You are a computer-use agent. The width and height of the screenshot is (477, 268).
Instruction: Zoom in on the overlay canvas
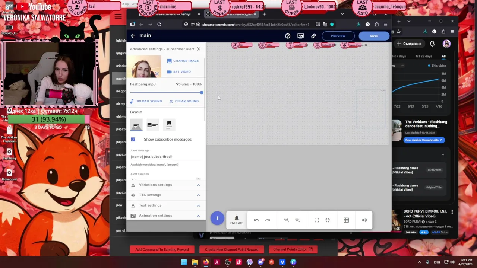coord(287,220)
